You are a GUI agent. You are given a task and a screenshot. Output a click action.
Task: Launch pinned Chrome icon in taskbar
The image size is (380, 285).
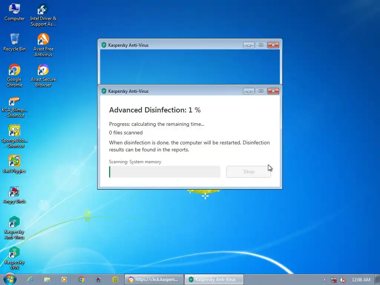pos(81,279)
